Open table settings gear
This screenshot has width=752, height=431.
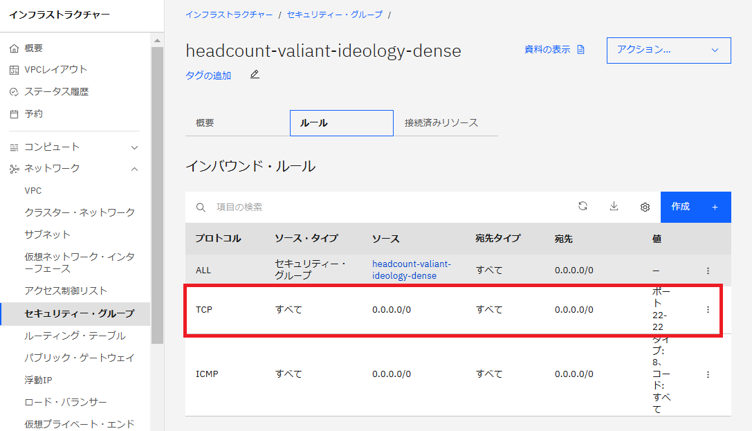(x=645, y=207)
